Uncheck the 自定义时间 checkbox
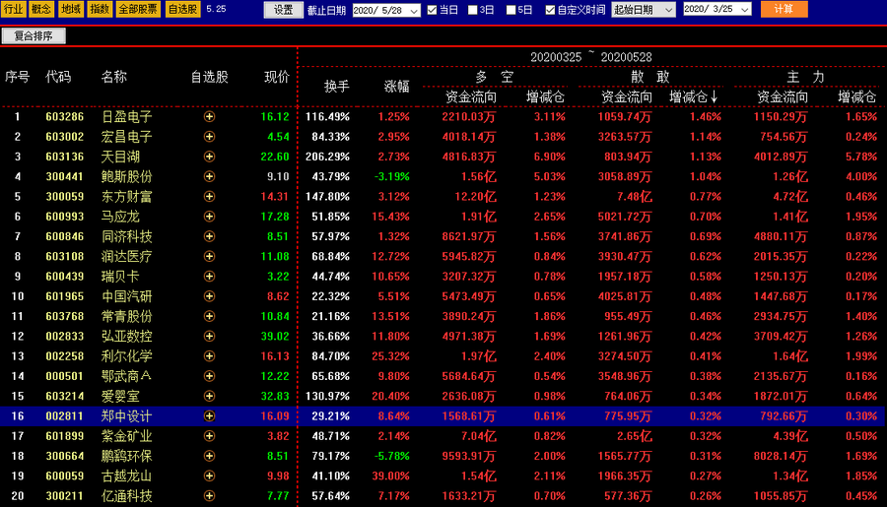This screenshot has width=887, height=507. pos(550,10)
